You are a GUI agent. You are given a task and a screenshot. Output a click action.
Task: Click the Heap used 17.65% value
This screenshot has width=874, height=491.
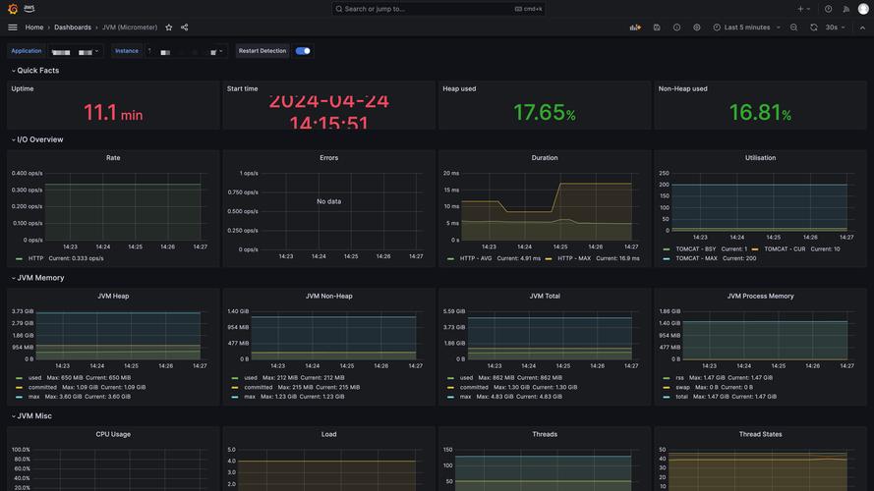pyautogui.click(x=545, y=113)
